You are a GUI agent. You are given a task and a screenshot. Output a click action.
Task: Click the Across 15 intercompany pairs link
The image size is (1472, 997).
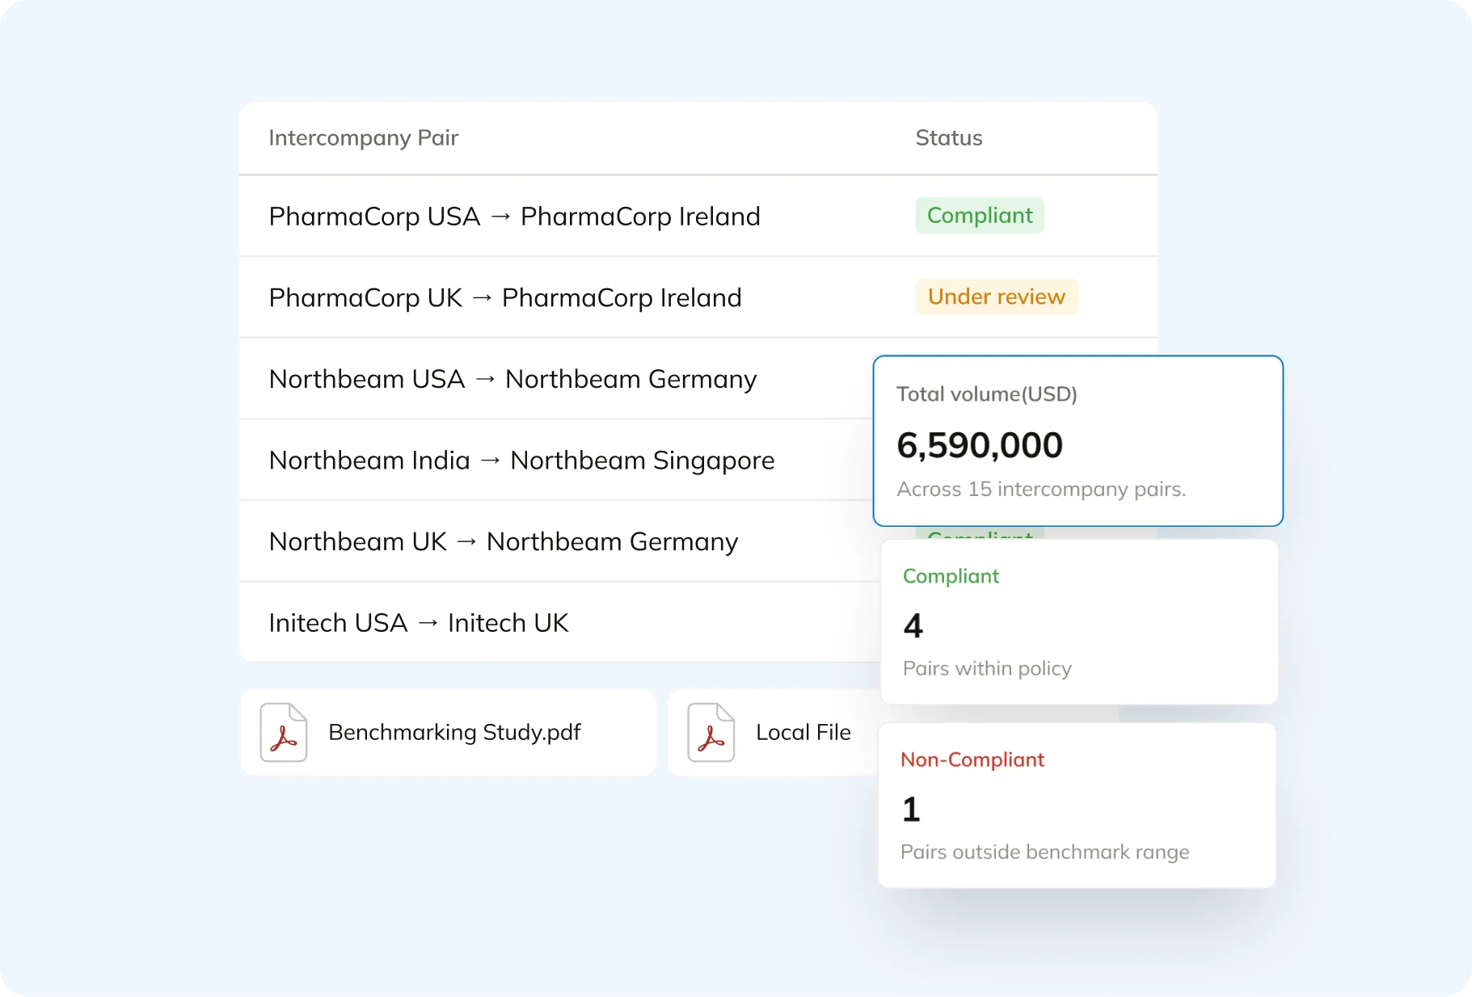click(x=1041, y=489)
